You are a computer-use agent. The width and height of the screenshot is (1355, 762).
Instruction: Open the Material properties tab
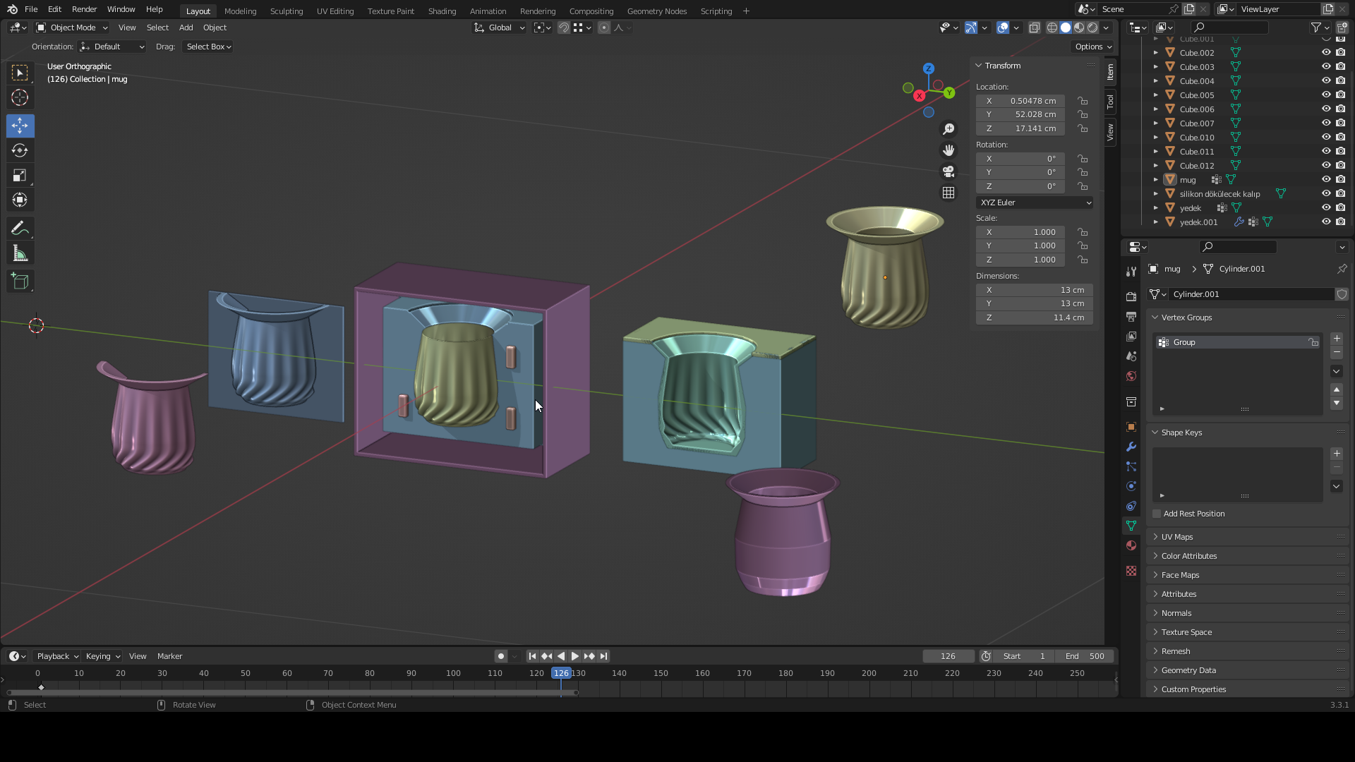[1131, 545]
